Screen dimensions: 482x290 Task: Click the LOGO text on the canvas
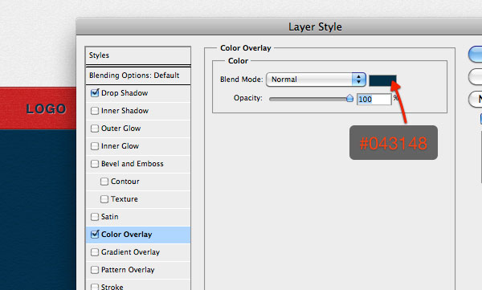tap(46, 109)
